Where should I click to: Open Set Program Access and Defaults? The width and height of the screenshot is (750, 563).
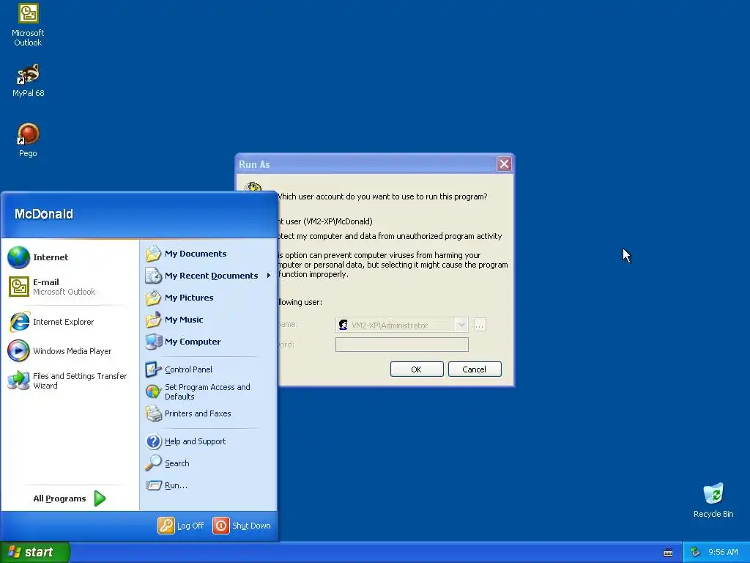coord(209,391)
